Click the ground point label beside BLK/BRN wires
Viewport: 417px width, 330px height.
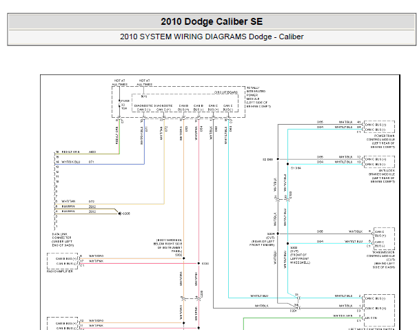pyautogui.click(x=126, y=214)
